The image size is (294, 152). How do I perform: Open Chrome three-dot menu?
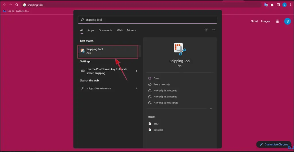(290, 5)
